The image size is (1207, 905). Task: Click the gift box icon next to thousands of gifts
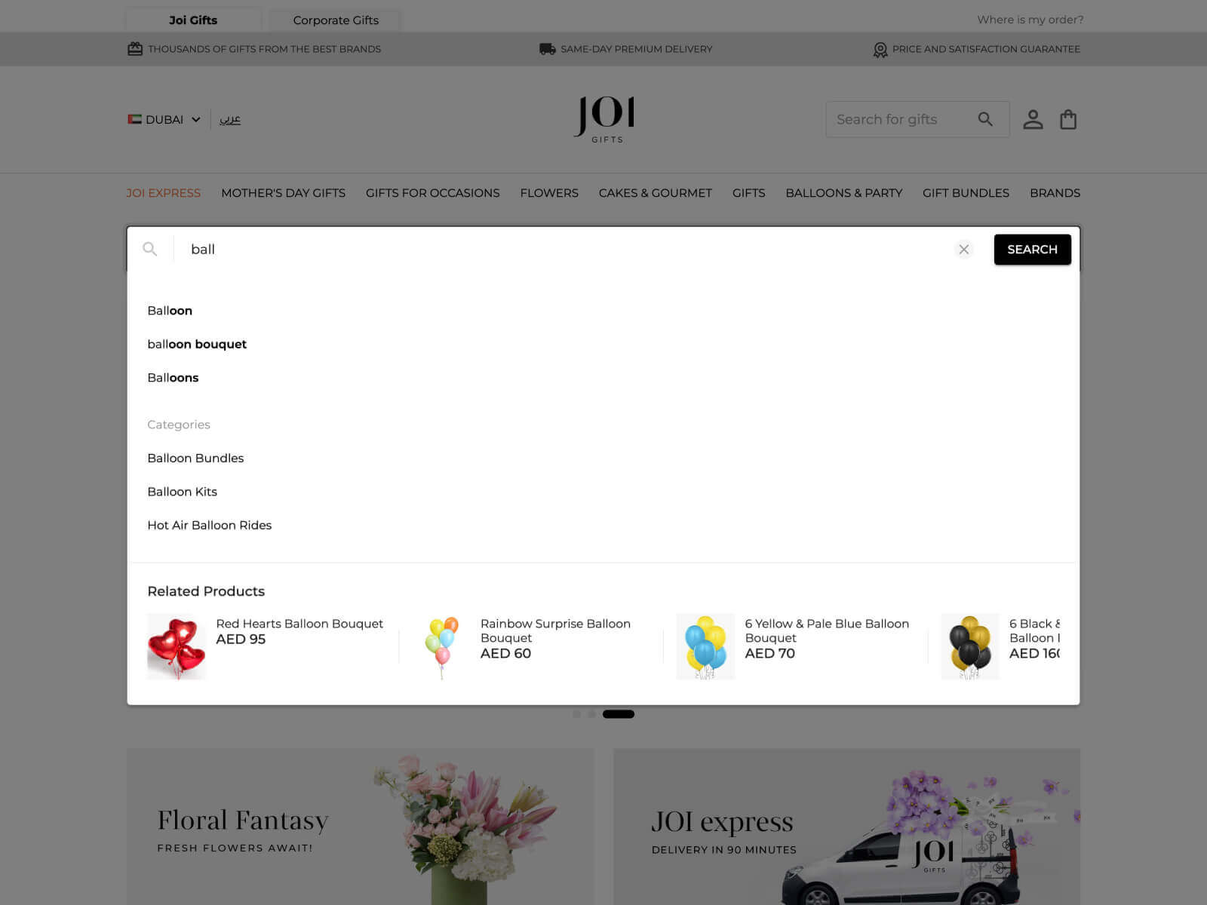click(x=134, y=48)
